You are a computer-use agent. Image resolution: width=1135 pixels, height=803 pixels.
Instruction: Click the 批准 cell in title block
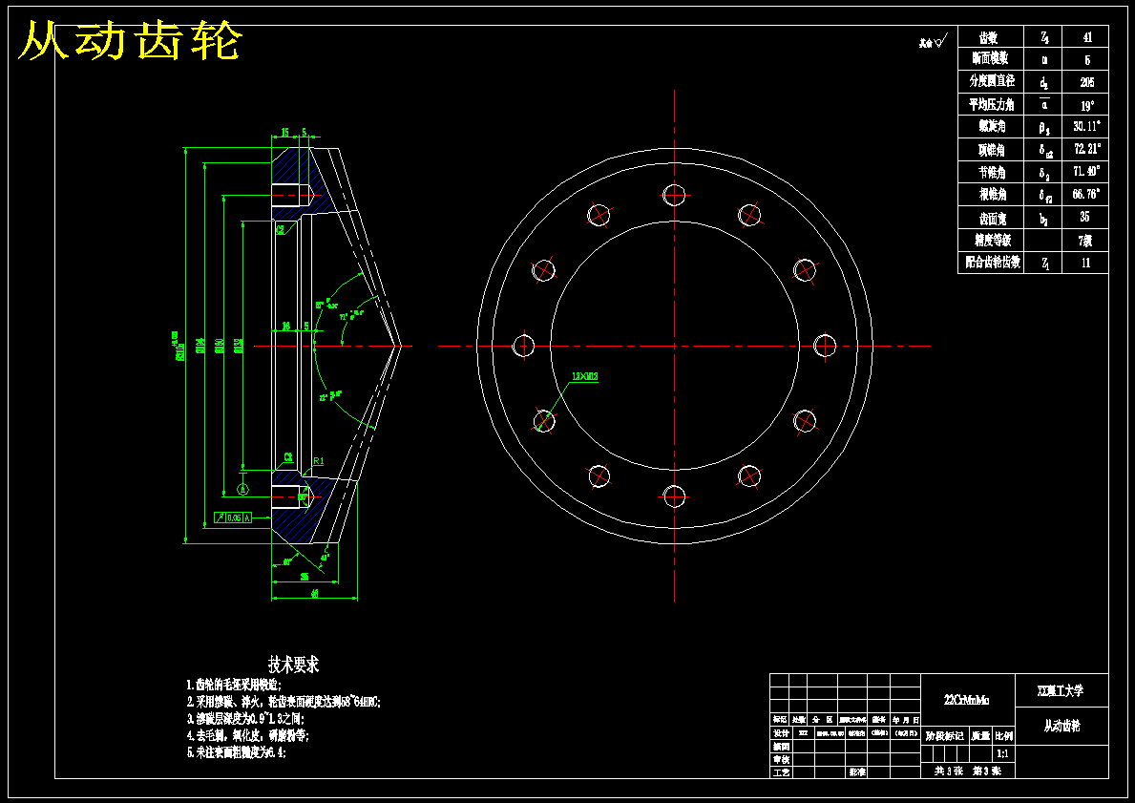(x=858, y=772)
